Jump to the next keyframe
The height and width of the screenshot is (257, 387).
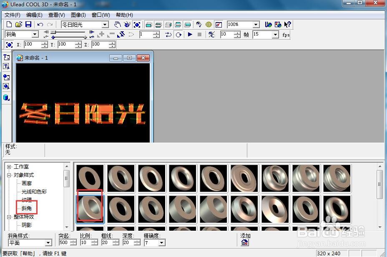pos(92,37)
